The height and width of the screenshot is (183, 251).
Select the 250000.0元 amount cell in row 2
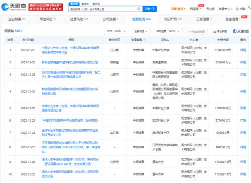[223, 62]
